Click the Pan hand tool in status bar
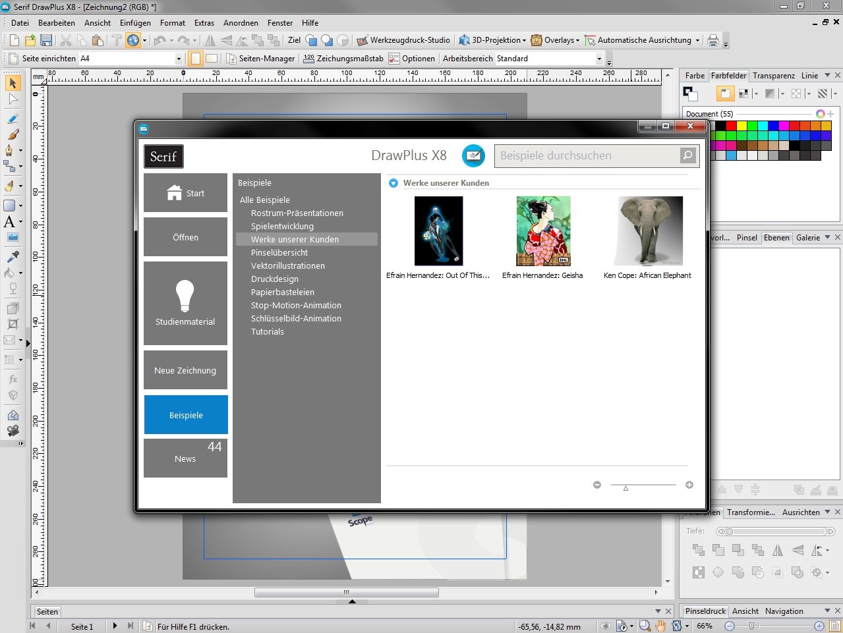Viewport: 843px width, 633px height. click(x=660, y=626)
